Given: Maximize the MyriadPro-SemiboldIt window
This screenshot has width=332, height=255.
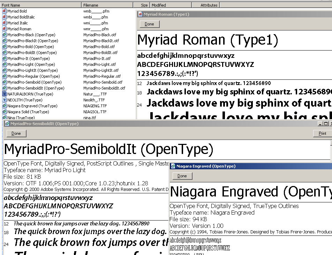Looking at the screenshot, I should [x=326, y=124].
